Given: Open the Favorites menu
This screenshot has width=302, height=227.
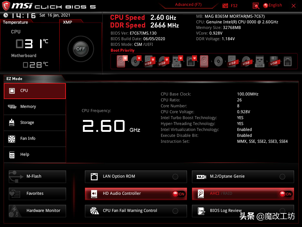Looking at the screenshot, I should 37,194.
